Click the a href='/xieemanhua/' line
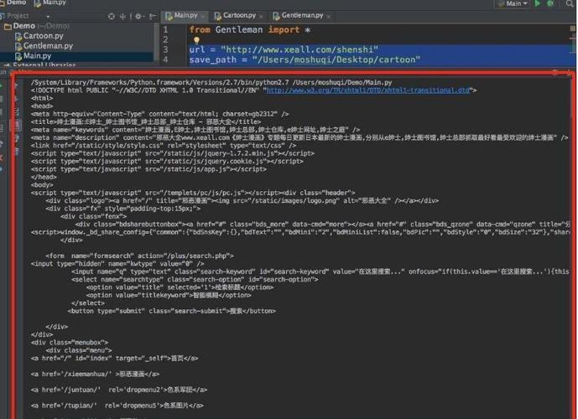The height and width of the screenshot is (419, 578). click(95, 374)
